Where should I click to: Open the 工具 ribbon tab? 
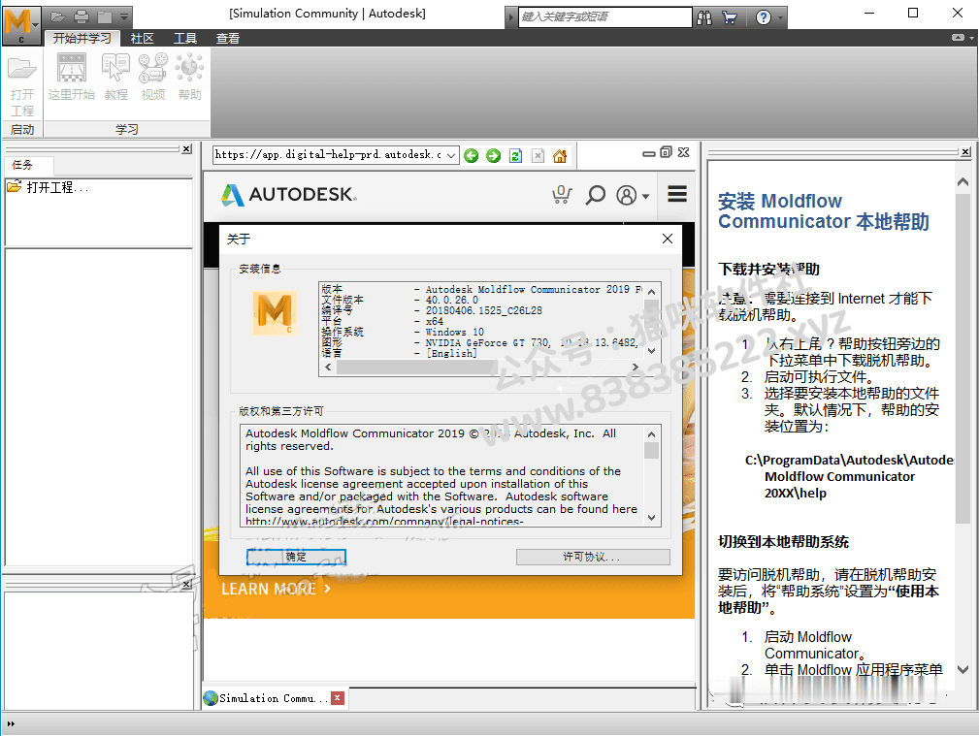[x=184, y=39]
